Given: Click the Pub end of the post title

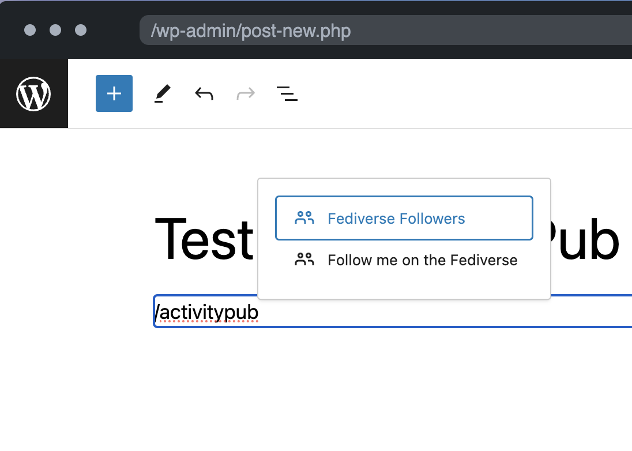Looking at the screenshot, I should (585, 238).
